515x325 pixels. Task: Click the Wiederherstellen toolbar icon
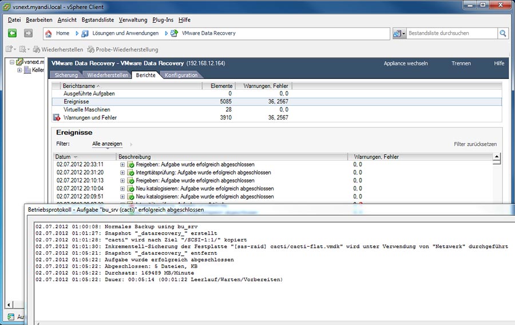pyautogui.click(x=37, y=50)
